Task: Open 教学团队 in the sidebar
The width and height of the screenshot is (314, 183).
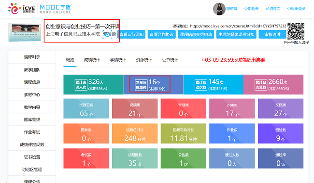Action: [32, 70]
